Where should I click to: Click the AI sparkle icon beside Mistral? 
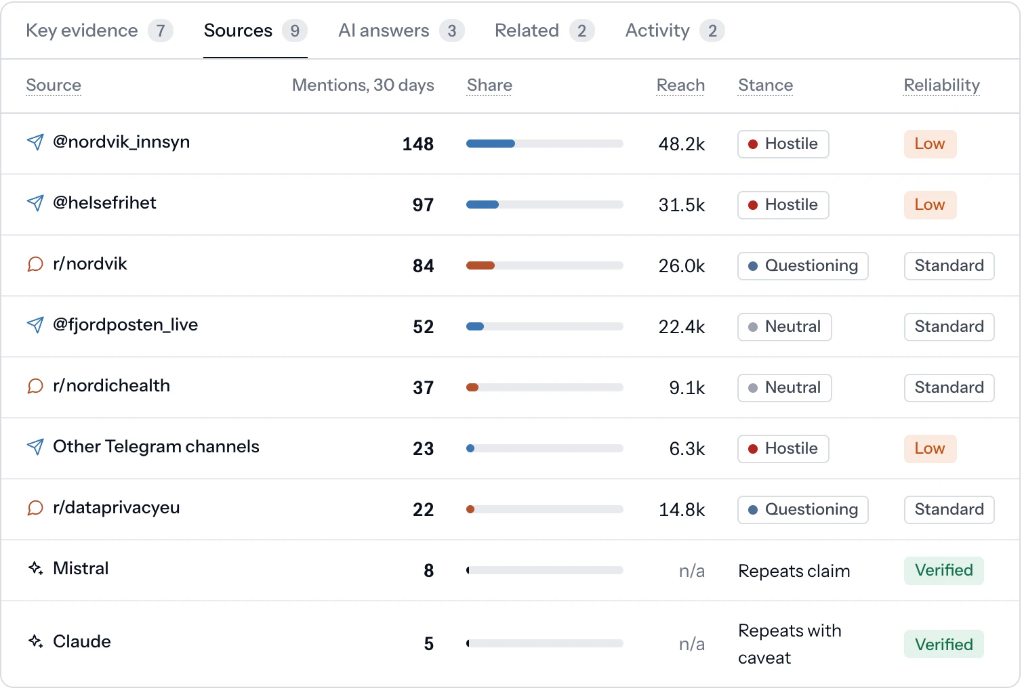(35, 568)
